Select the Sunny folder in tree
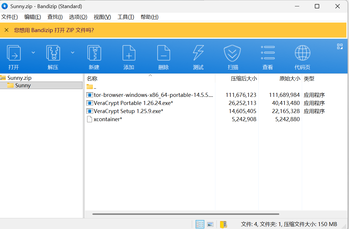This screenshot has height=229, width=349. tap(23, 85)
